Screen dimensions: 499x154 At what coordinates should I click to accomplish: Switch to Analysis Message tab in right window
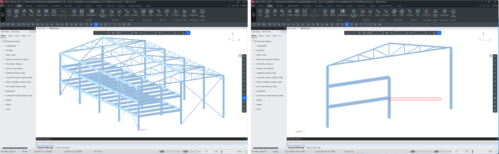click(x=313, y=148)
